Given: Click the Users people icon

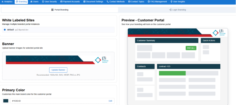Looking at the screenshot, I should pos(31,2).
